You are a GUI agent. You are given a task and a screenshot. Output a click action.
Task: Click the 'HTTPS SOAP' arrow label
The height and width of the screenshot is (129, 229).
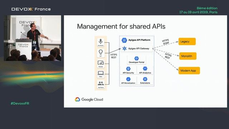point(166,42)
